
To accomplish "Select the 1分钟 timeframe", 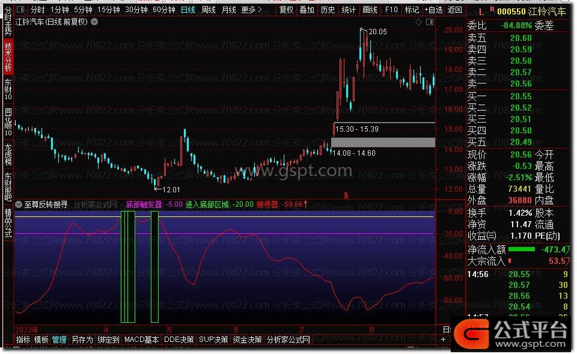I will (60, 10).
